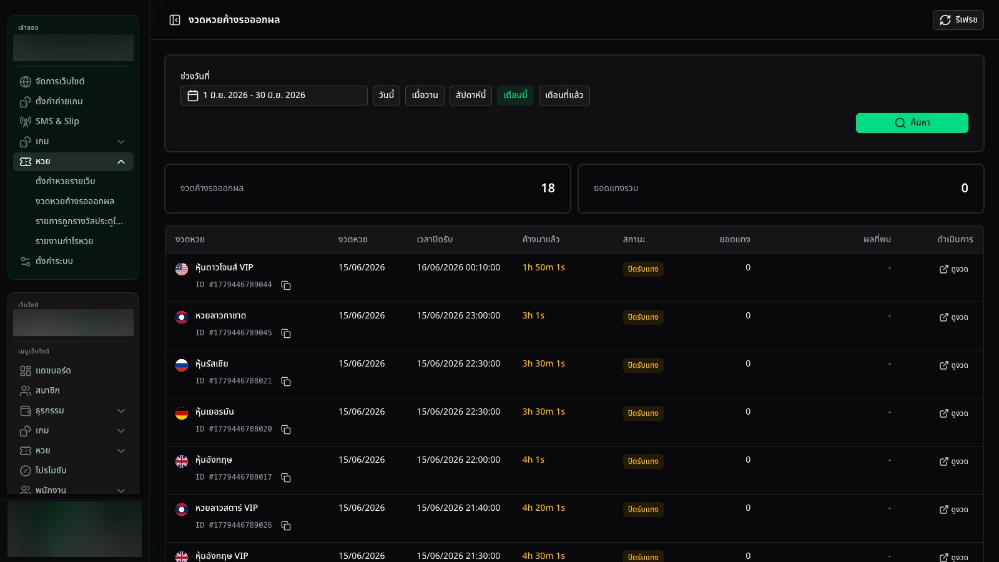The height and width of the screenshot is (562, 999).
Task: Copy ID of หุ้นเยอรมัน
Action: [x=286, y=430]
